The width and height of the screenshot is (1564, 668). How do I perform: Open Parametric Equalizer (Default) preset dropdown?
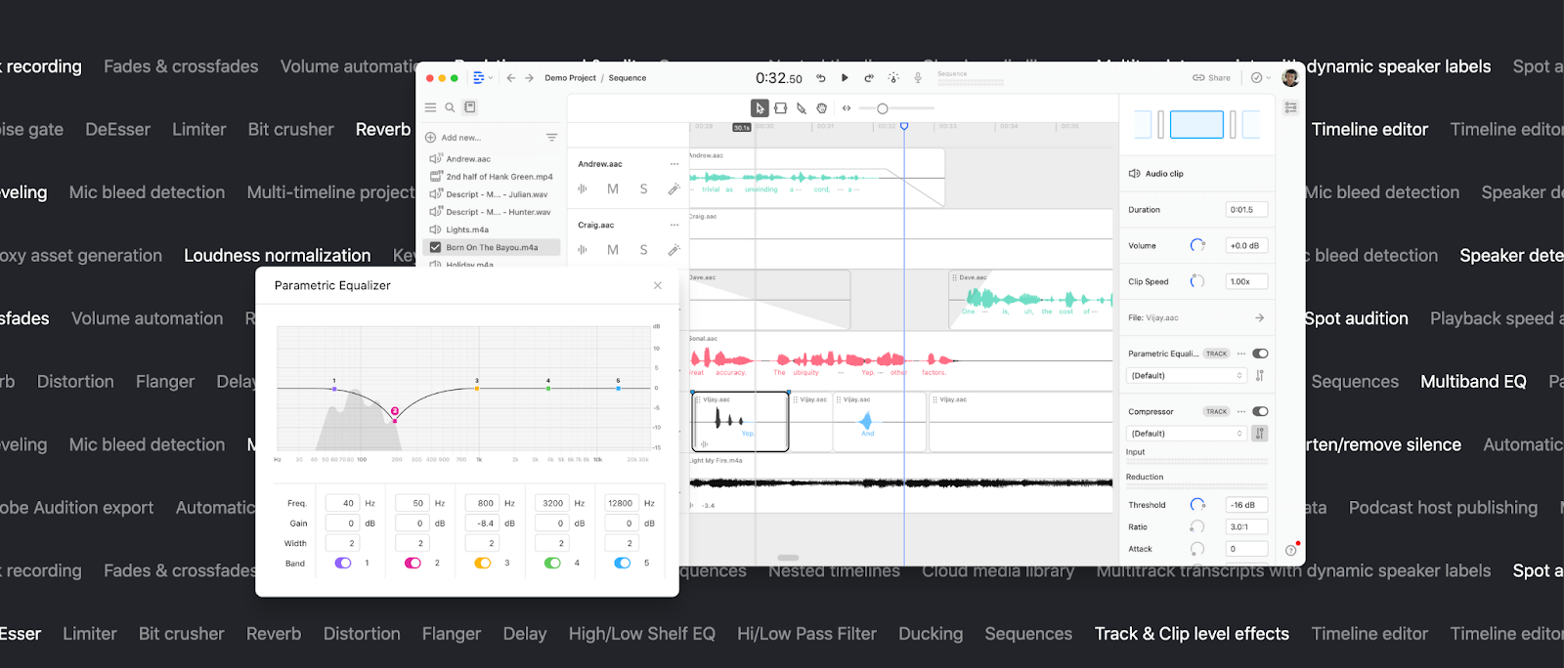coord(1187,375)
